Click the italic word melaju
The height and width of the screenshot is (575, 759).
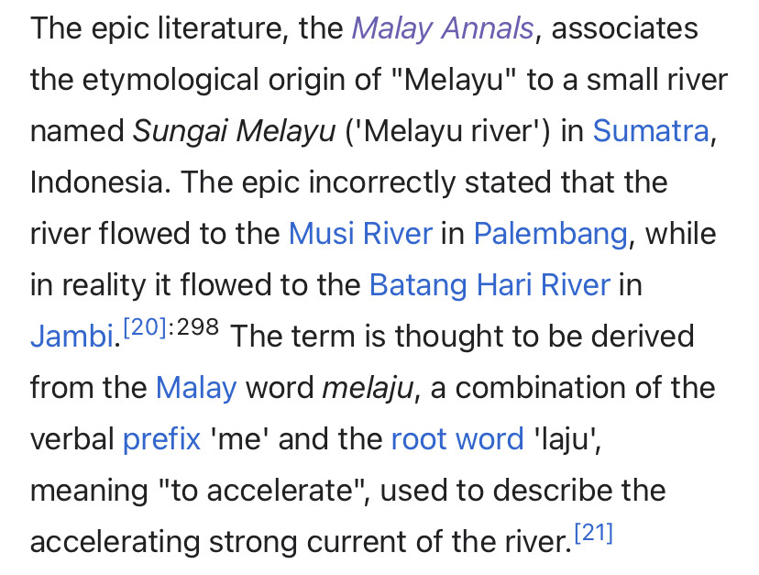coord(368,388)
